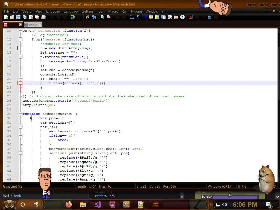Collapse the sections.push block at line 38
Viewport: 280px width, 210px height.
[x=21, y=153]
